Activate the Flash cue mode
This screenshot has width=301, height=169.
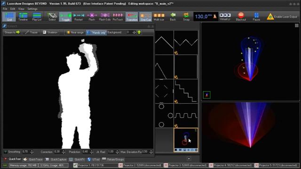92,17
